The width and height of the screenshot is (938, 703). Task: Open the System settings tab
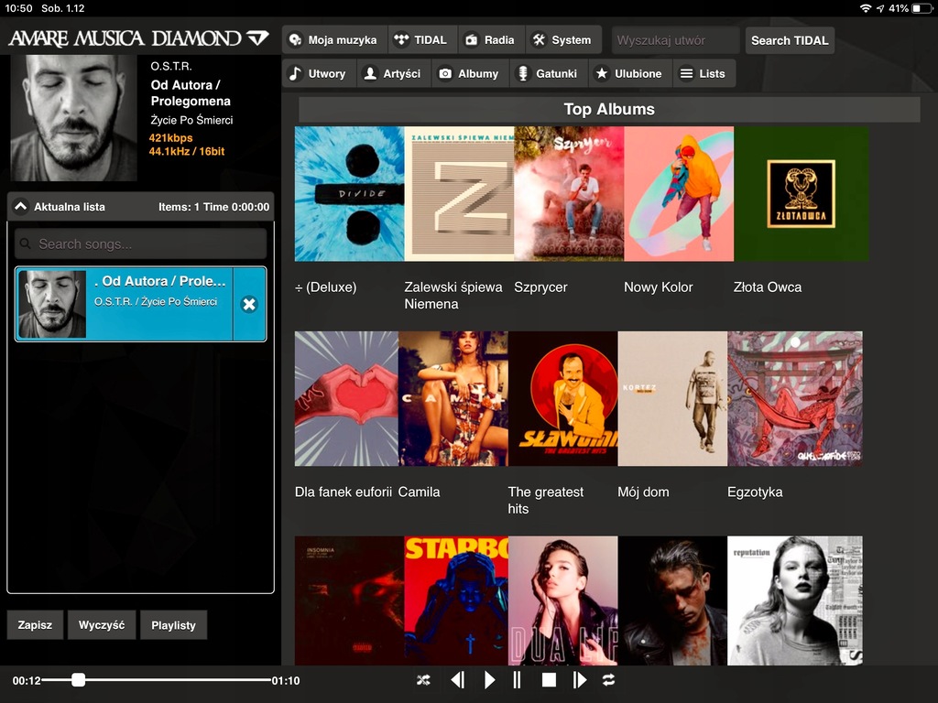tap(563, 40)
